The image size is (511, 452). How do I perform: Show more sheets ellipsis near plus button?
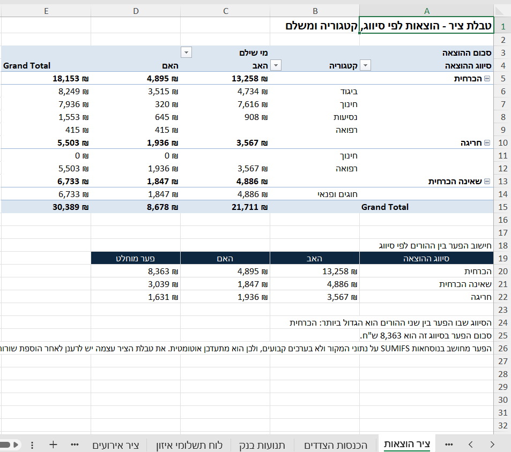[x=75, y=445]
